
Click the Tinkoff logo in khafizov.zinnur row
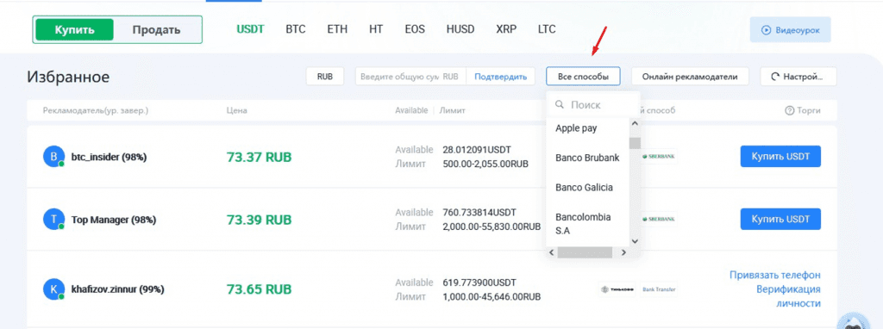tap(617, 289)
